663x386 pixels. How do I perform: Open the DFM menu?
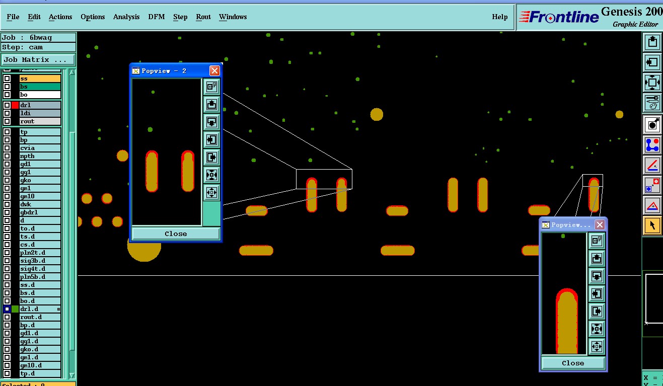(x=157, y=17)
